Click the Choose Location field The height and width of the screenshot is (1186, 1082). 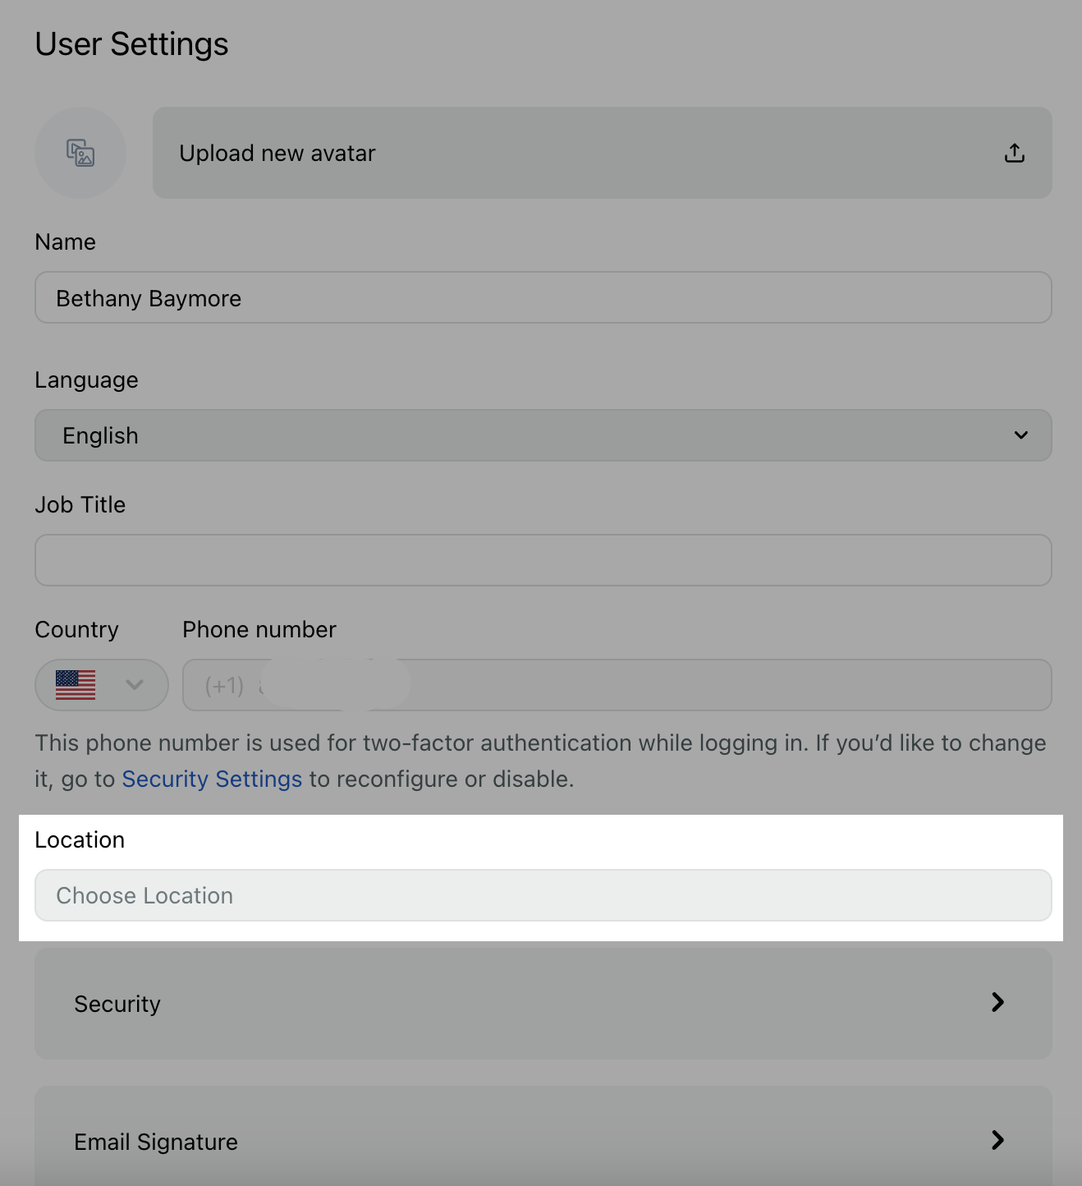pos(543,895)
